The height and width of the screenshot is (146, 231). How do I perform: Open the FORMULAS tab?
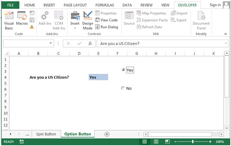coord(104,5)
